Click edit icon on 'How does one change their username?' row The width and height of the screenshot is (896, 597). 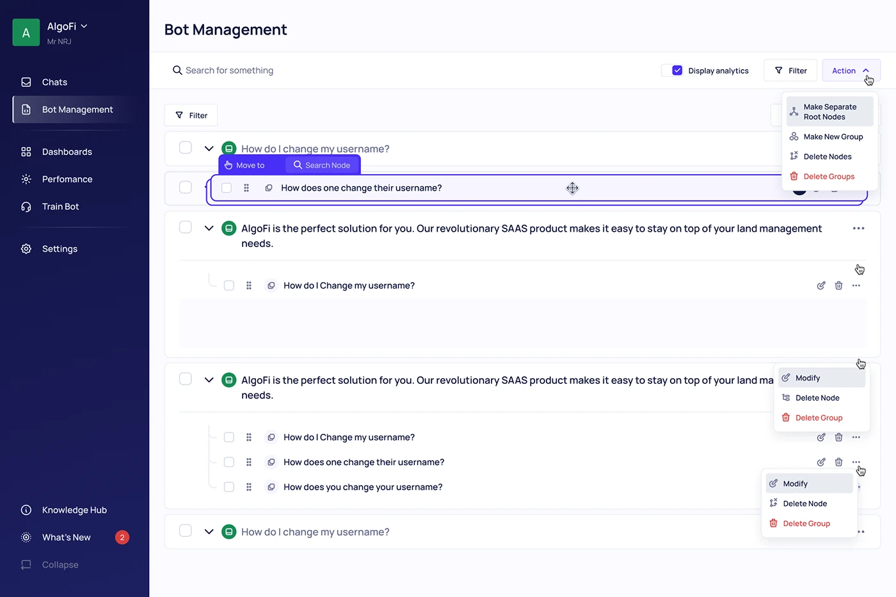pos(821,462)
